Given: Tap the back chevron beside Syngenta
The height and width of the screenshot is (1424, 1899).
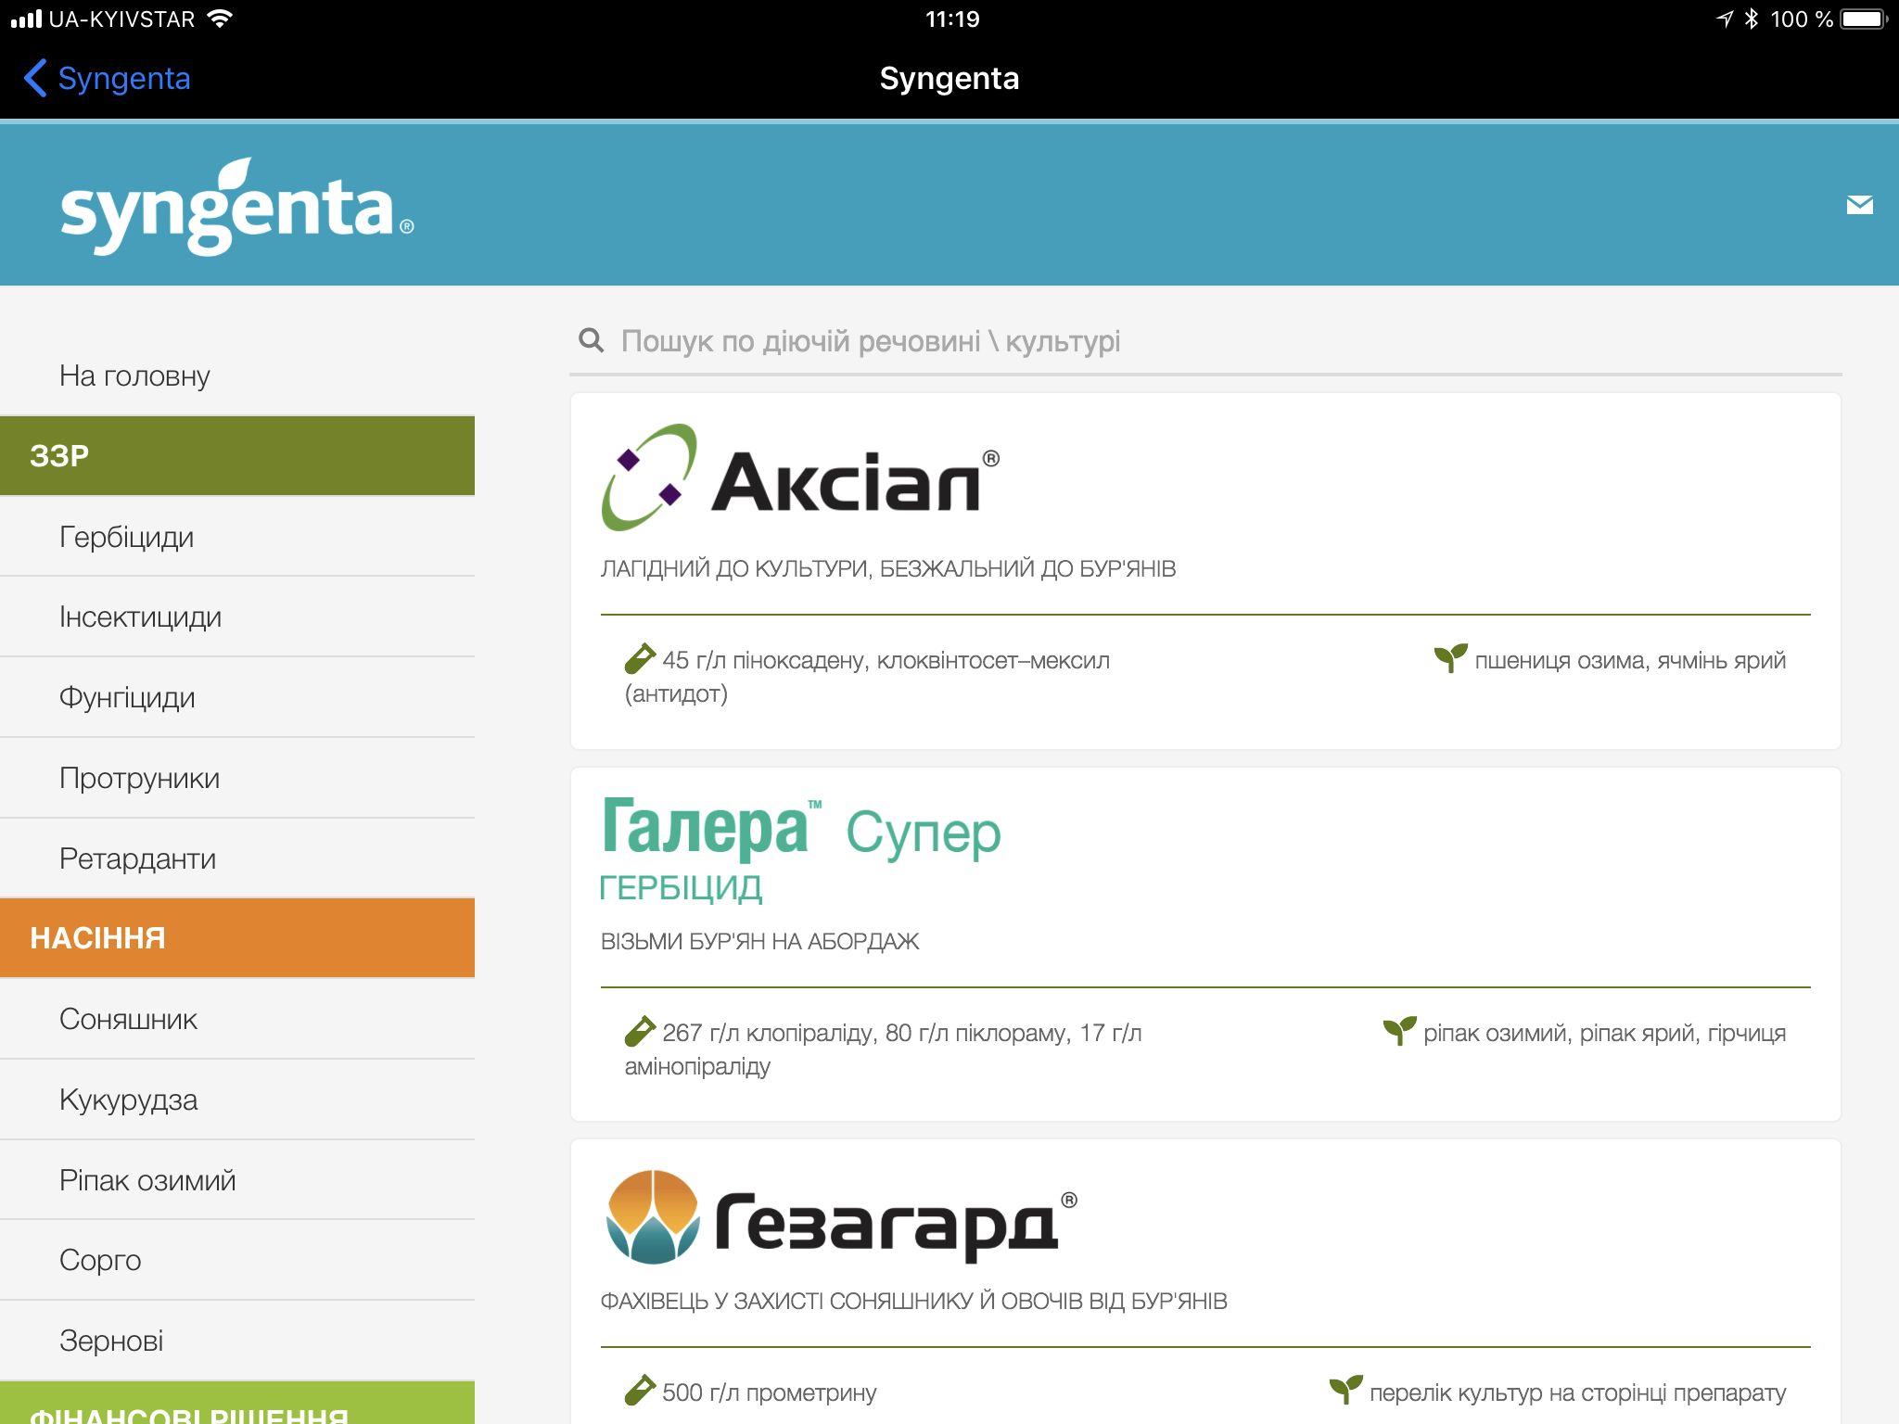Looking at the screenshot, I should coord(35,79).
